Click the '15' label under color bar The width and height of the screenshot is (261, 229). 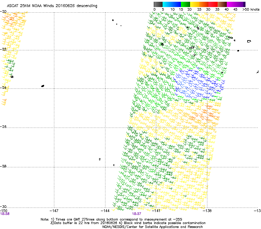[181, 10]
